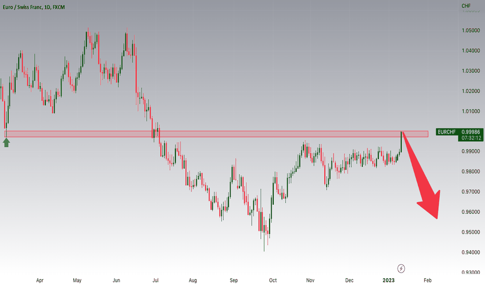Click the 07:32:12 countdown timer
The image size is (485, 286).
pyautogui.click(x=471, y=138)
